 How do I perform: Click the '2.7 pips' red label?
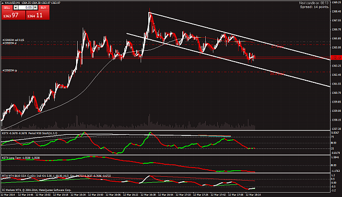point(277,46)
